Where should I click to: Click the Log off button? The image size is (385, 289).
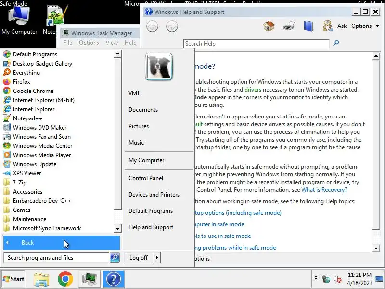pos(139,258)
